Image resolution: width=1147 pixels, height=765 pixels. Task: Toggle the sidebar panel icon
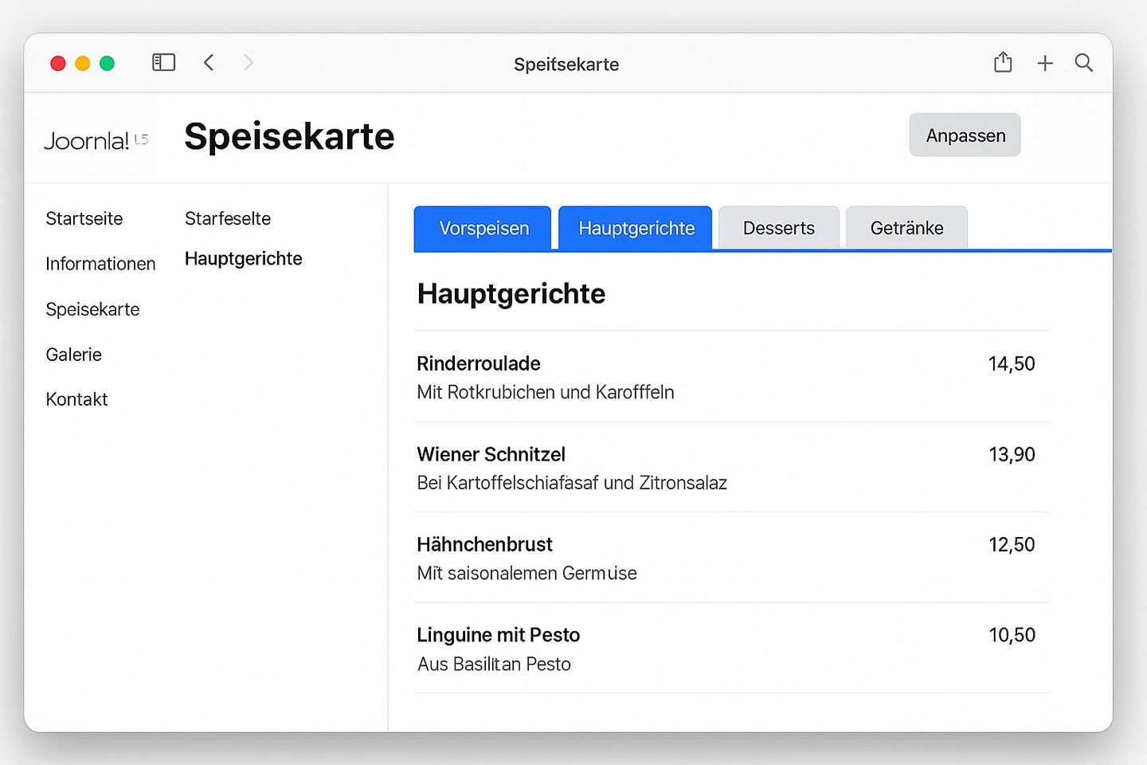point(163,62)
